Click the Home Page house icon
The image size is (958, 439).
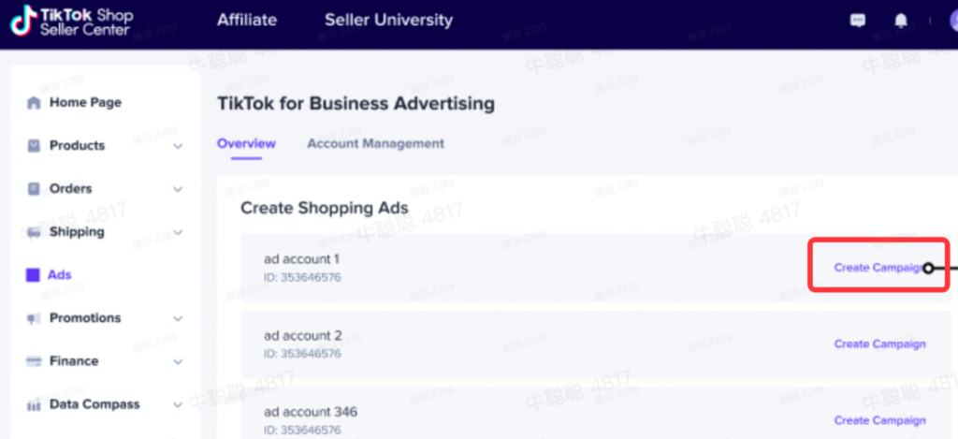(x=34, y=103)
